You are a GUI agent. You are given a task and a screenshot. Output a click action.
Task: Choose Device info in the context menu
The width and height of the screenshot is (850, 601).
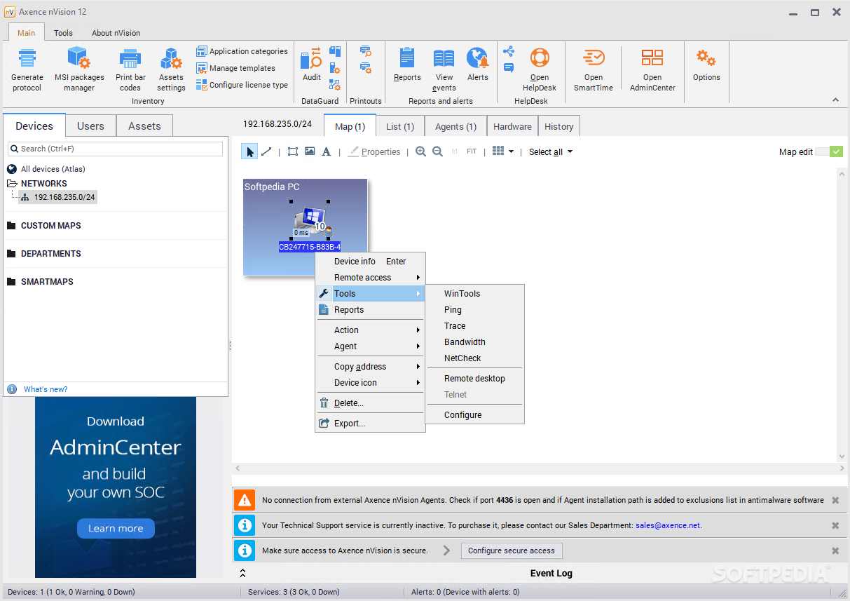coord(370,262)
